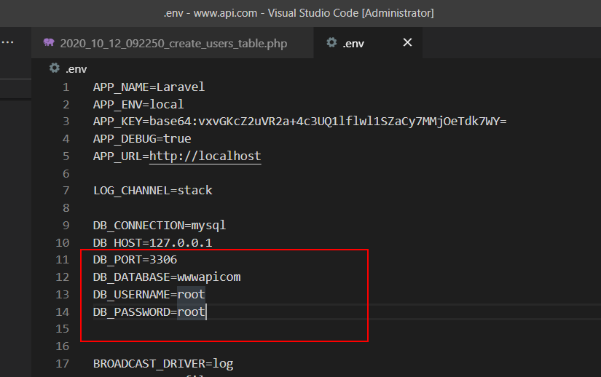Click line number 1 in gutter

pyautogui.click(x=66, y=87)
